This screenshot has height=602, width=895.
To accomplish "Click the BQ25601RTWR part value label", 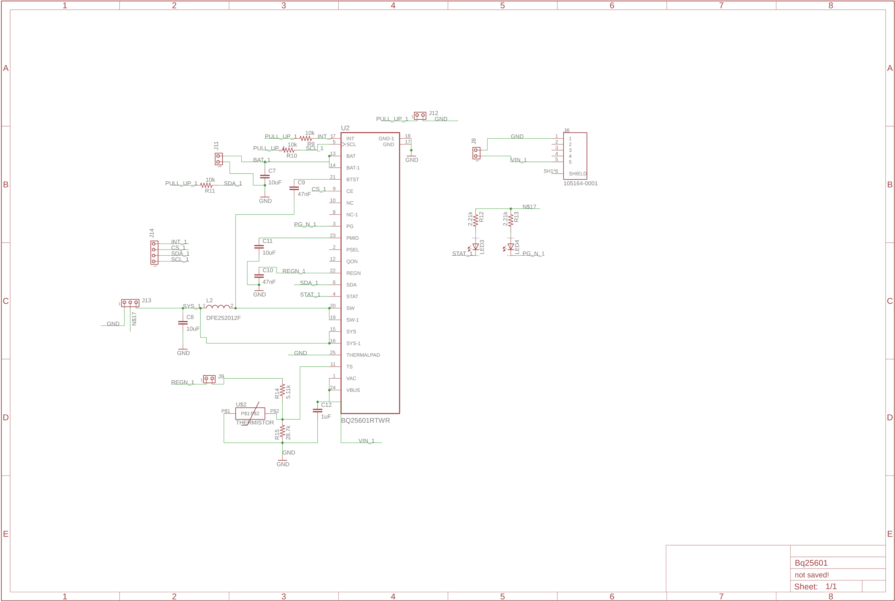I will [365, 420].
